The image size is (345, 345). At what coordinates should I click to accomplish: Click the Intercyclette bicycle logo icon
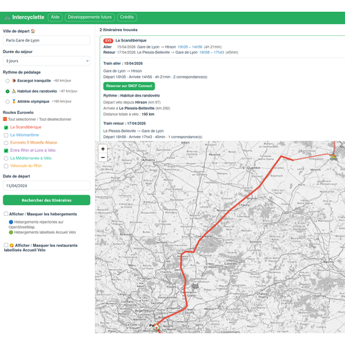[x=8, y=17]
